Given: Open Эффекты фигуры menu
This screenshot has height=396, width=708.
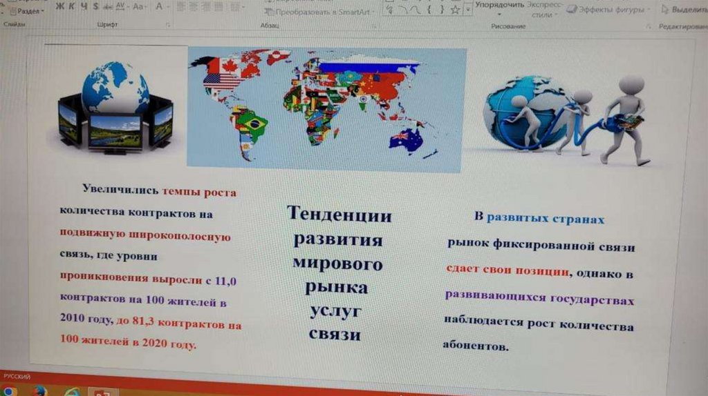Looking at the screenshot, I should pos(608,9).
